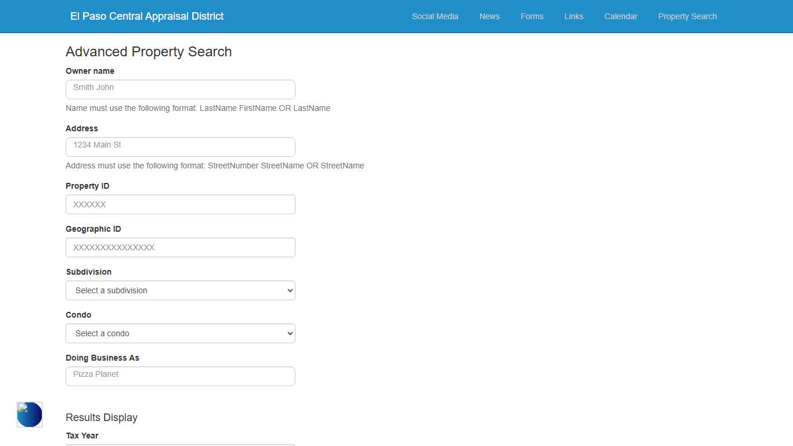
Task: Open the Select a condo dropdown
Action: pyautogui.click(x=180, y=333)
